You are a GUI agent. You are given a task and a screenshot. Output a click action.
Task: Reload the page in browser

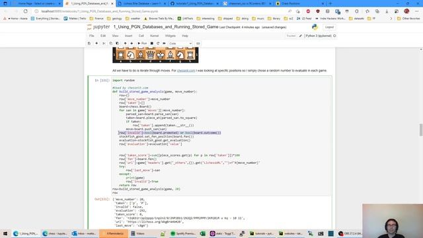[25, 11]
